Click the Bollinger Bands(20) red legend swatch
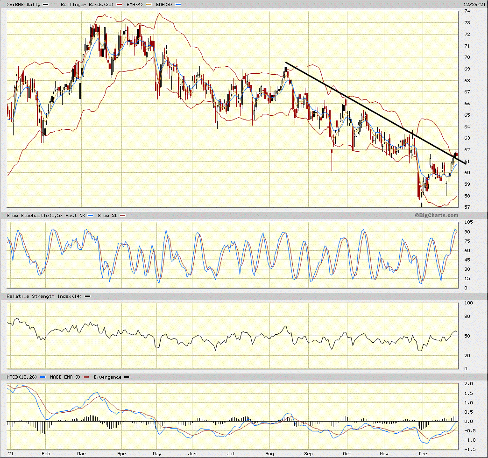488x458 pixels. [x=118, y=4]
